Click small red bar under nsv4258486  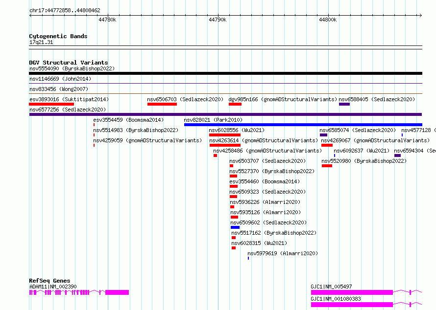click(215, 155)
